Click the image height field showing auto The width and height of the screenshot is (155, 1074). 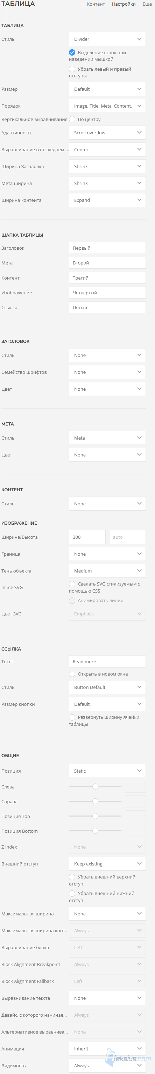click(127, 537)
